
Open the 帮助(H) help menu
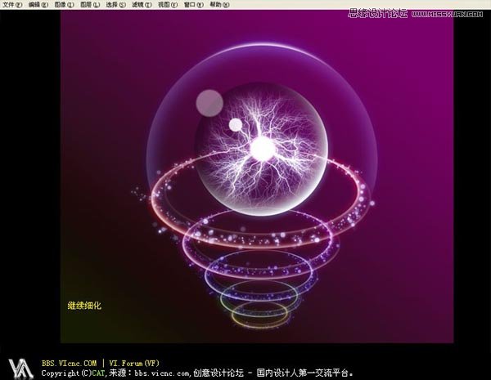219,5
